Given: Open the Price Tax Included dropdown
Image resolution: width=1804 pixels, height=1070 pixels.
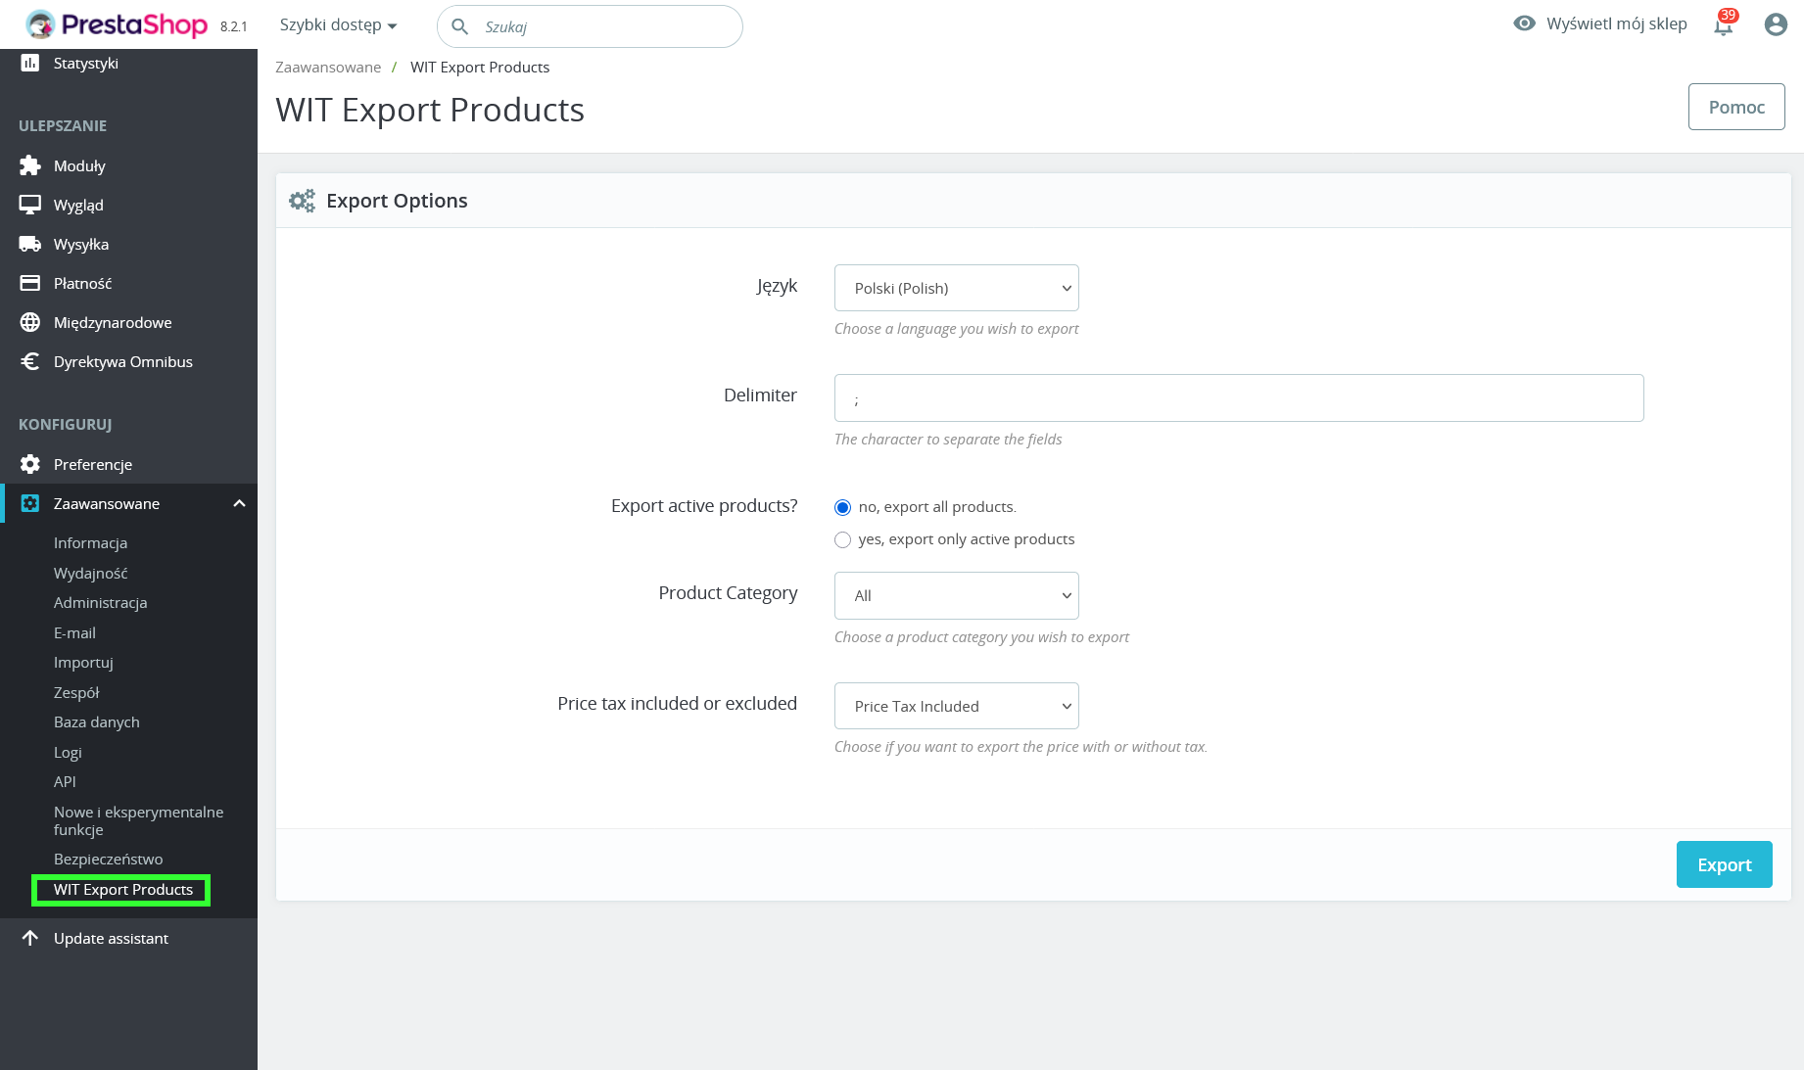Looking at the screenshot, I should click(x=956, y=706).
